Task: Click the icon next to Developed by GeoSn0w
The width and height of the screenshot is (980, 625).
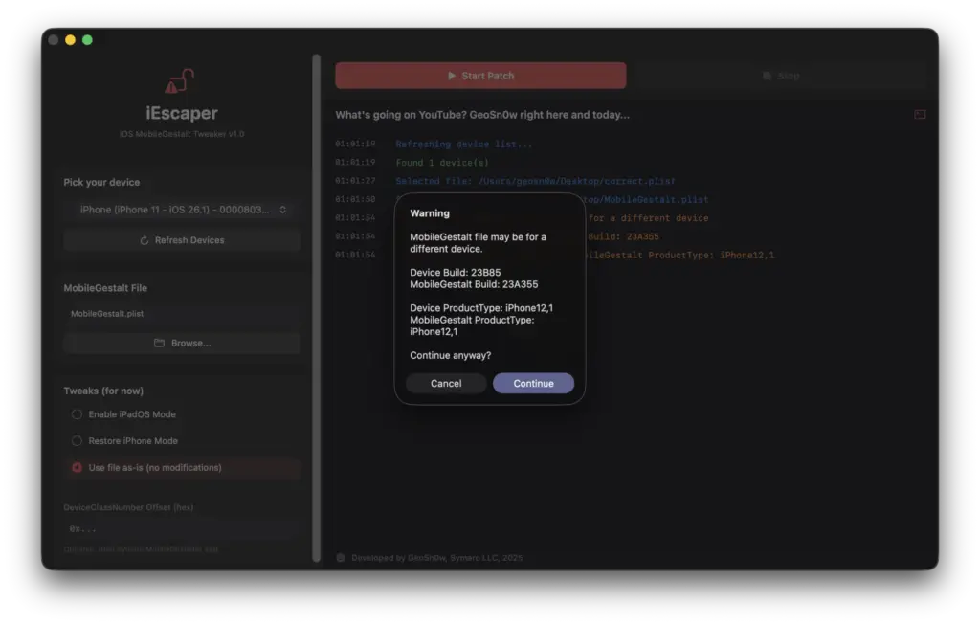Action: (340, 557)
